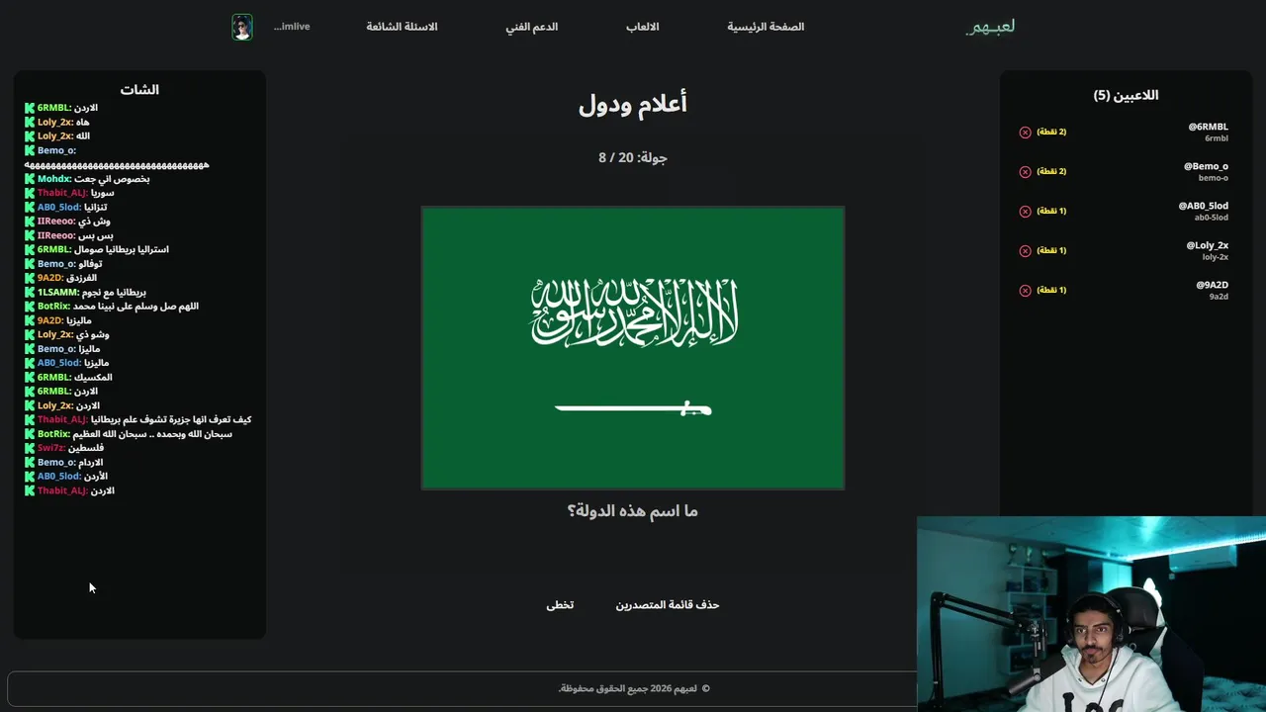1266x712 pixels.
Task: Click the Kick icon beside Loly_2x's هاه message
Action: pos(30,122)
